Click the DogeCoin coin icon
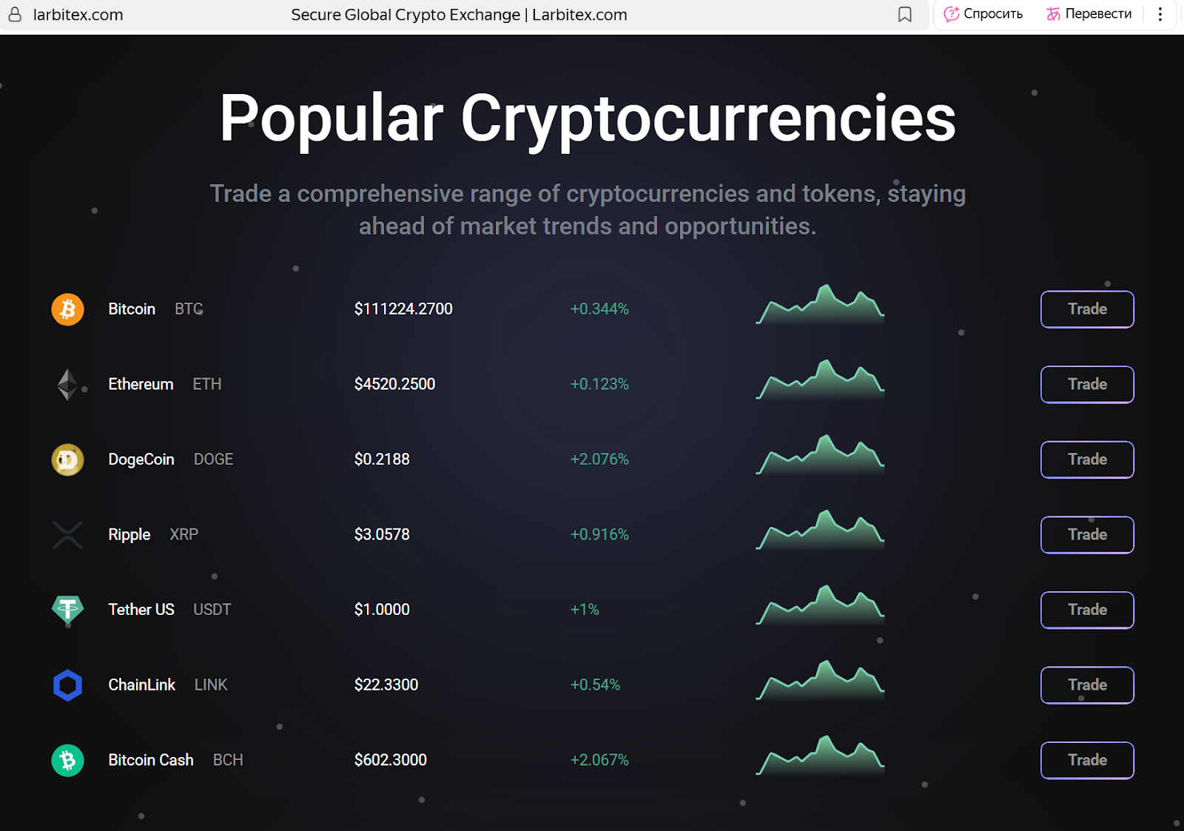This screenshot has width=1184, height=831. coord(67,460)
